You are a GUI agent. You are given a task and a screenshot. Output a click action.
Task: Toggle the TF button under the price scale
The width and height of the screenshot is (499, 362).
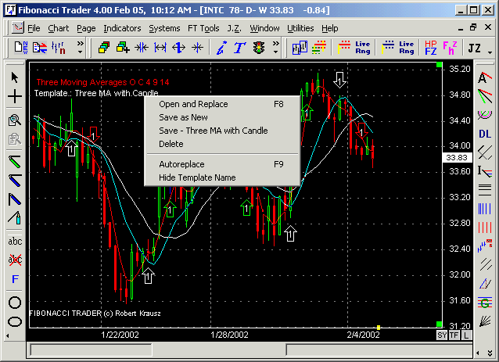(x=454, y=335)
